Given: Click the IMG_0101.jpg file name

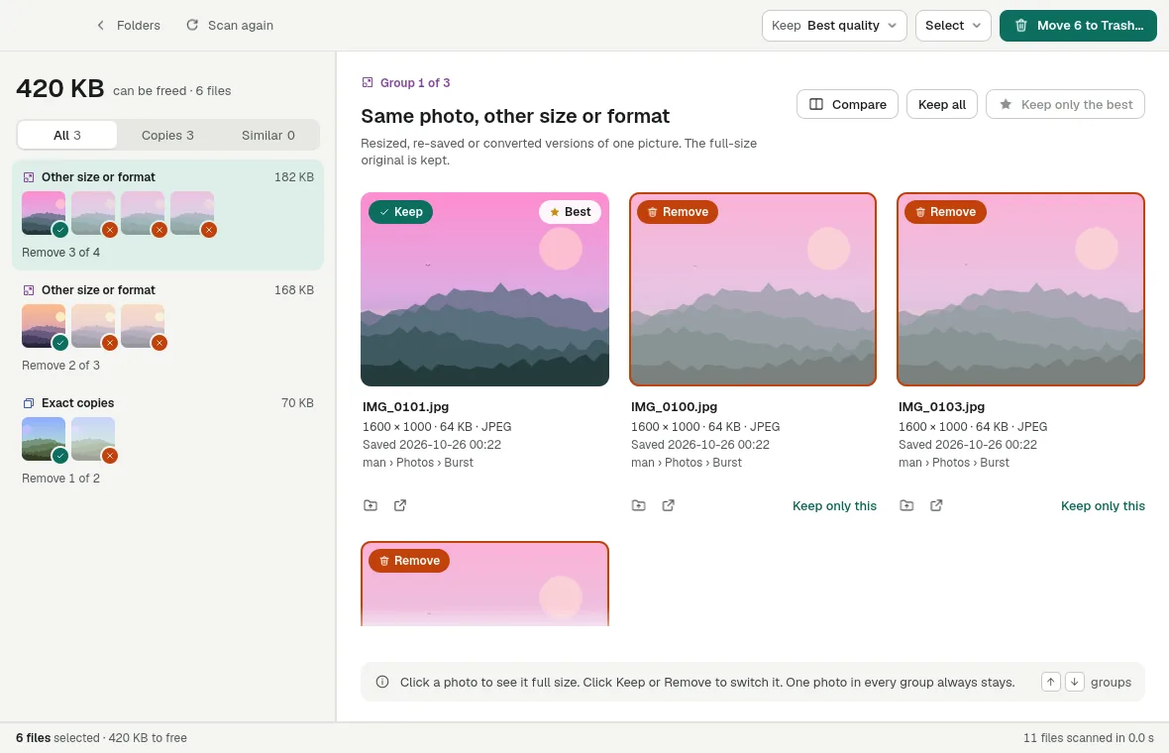Looking at the screenshot, I should [x=405, y=407].
